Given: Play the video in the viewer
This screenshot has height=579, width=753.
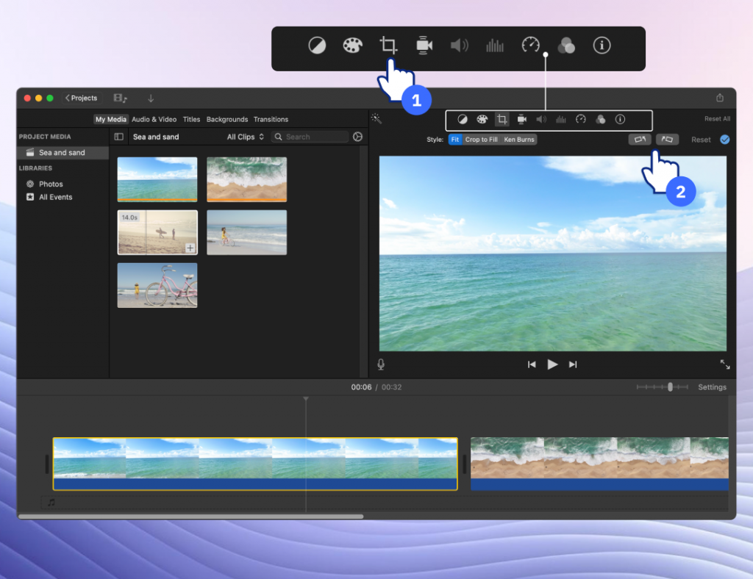Looking at the screenshot, I should click(552, 364).
